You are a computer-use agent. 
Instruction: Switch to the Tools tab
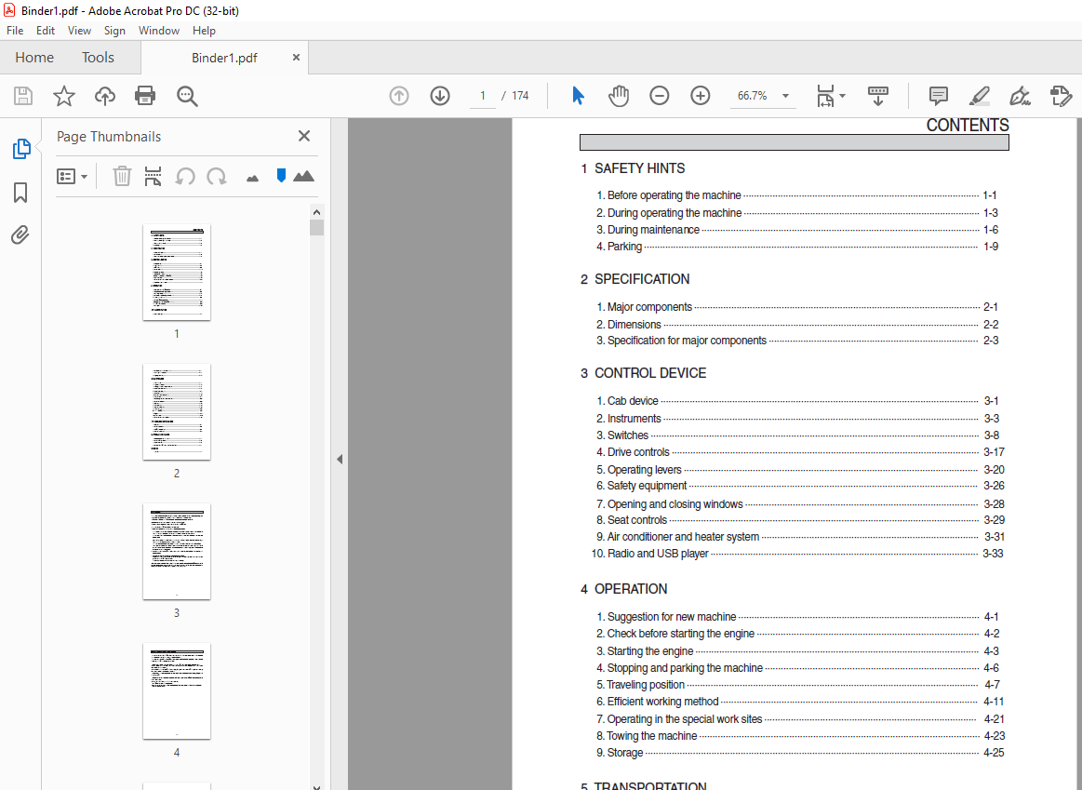tap(98, 58)
